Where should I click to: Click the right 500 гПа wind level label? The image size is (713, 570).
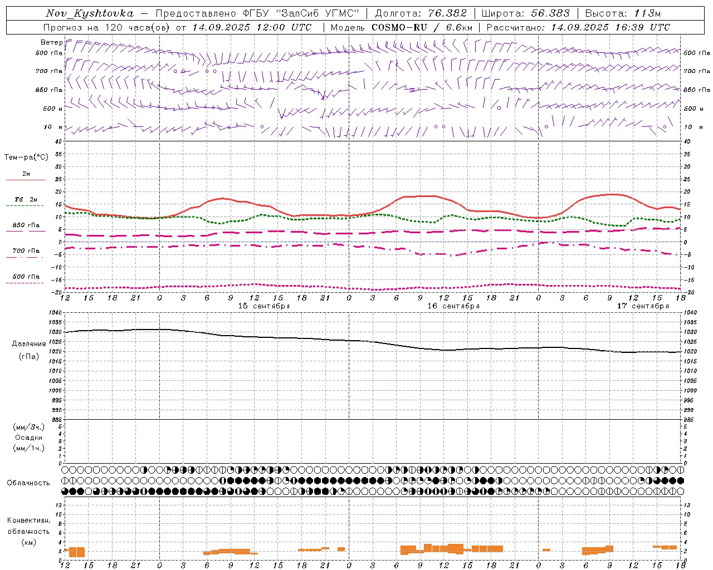[x=697, y=53]
